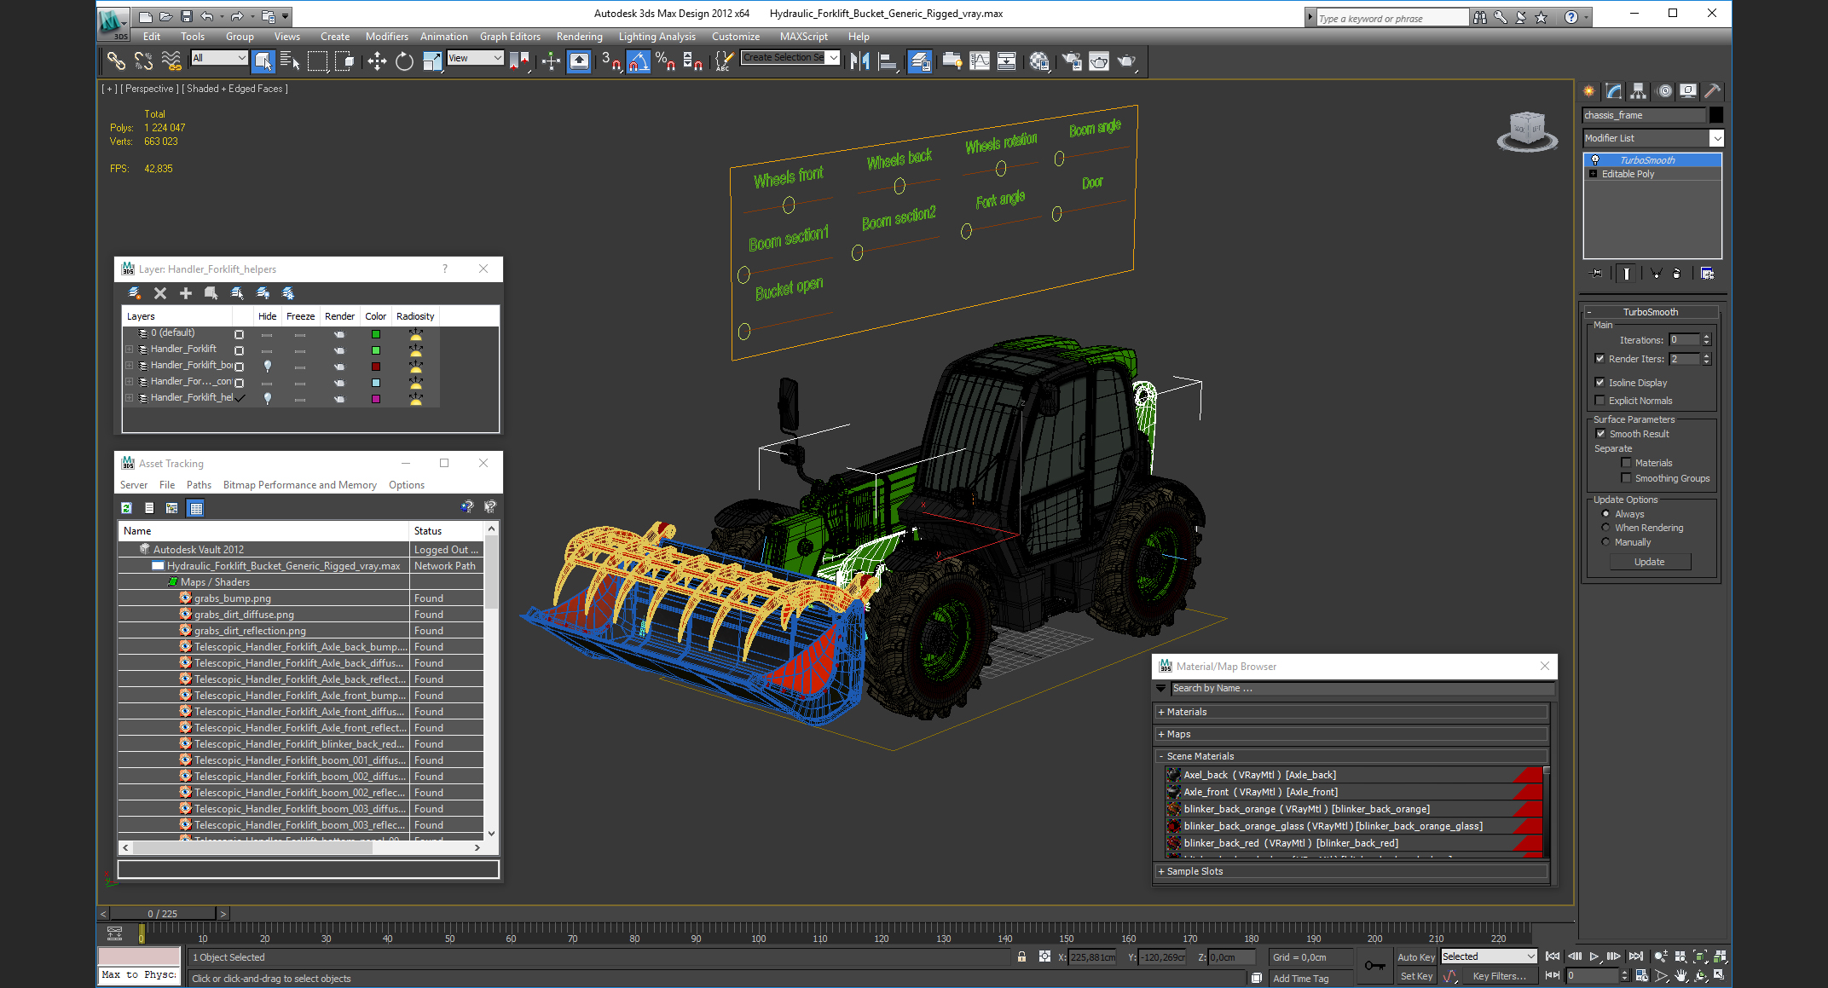
Task: Open Paths menu in Asset Tracking
Action: [199, 485]
